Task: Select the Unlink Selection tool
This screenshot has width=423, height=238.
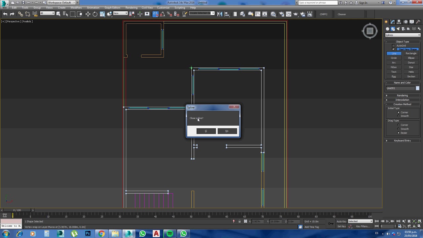Action: tap(28, 14)
